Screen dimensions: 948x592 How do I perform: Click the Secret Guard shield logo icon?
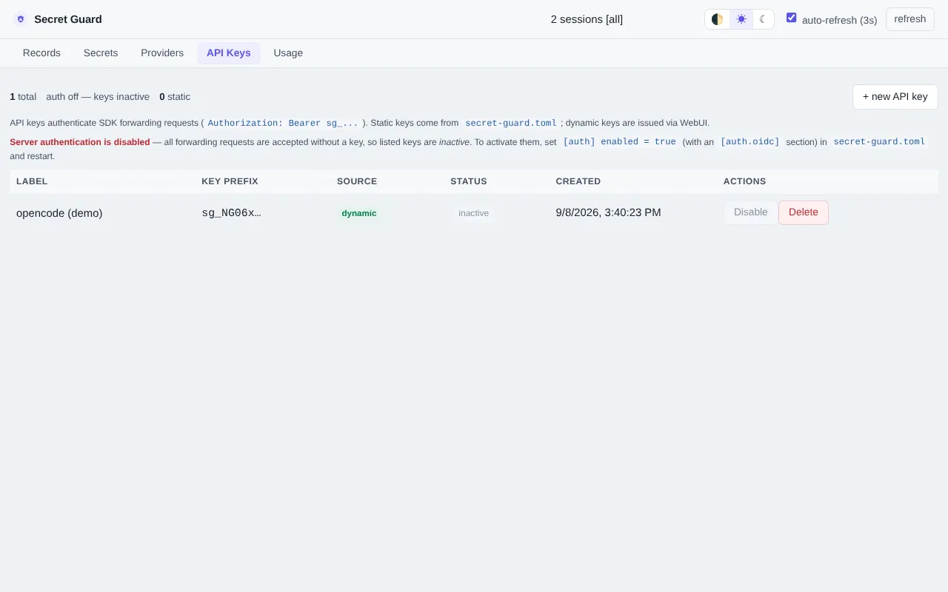tap(20, 19)
